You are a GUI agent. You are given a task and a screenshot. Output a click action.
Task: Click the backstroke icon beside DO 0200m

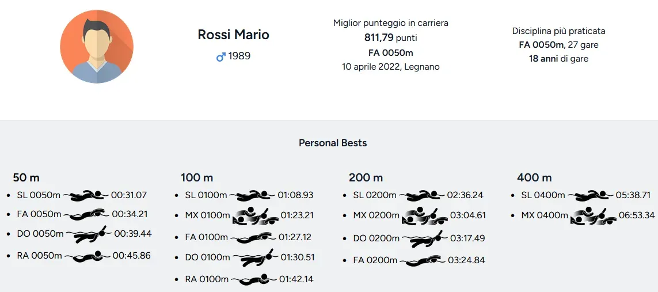pos(425,238)
